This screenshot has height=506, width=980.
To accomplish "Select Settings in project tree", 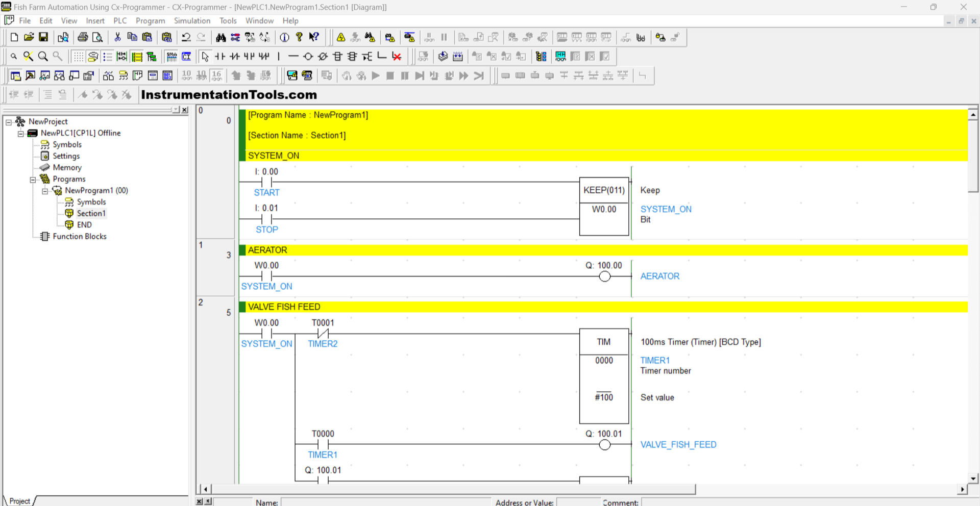I will 66,156.
